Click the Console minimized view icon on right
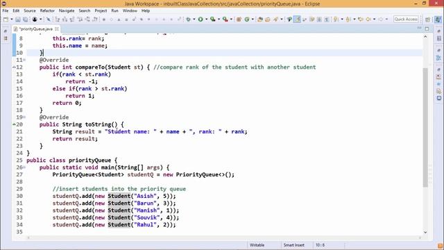Viewport: 444px width, 250px height. (439, 98)
